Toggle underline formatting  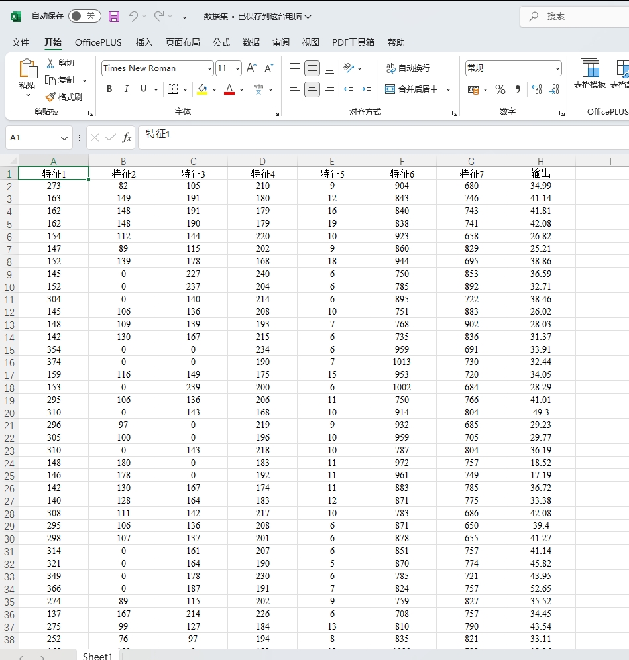(x=144, y=89)
